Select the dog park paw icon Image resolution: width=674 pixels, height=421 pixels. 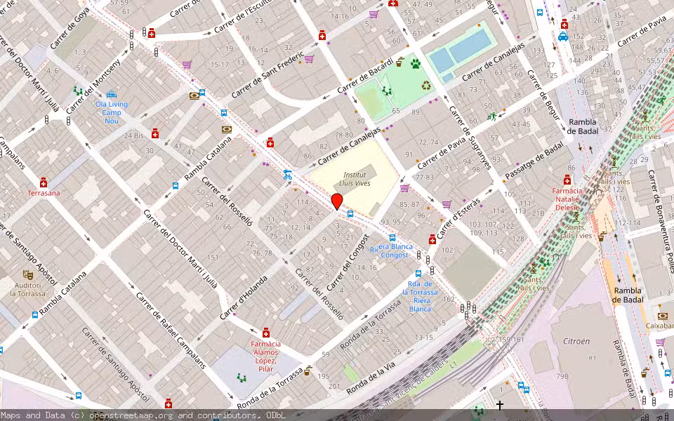point(415,64)
